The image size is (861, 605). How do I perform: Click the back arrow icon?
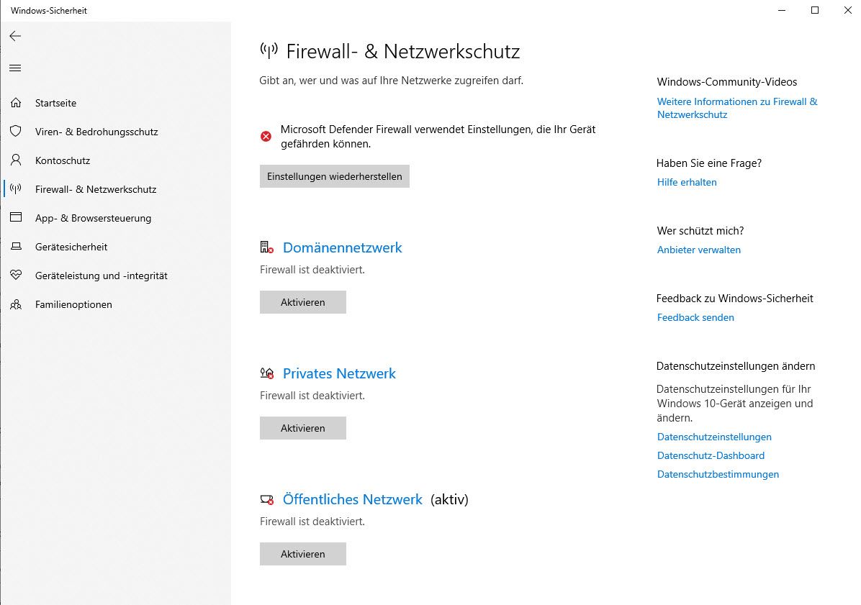tap(15, 36)
